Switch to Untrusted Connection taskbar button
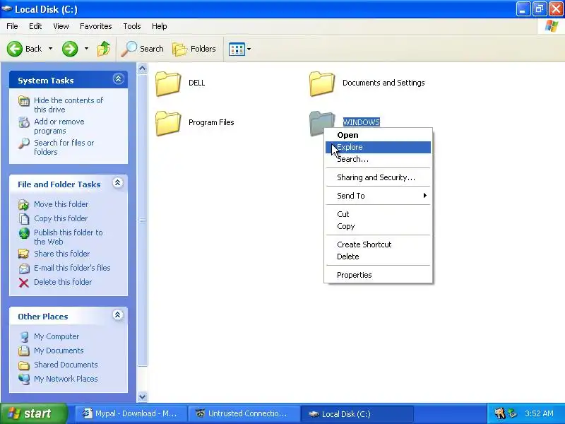The height and width of the screenshot is (424, 565). click(x=244, y=413)
